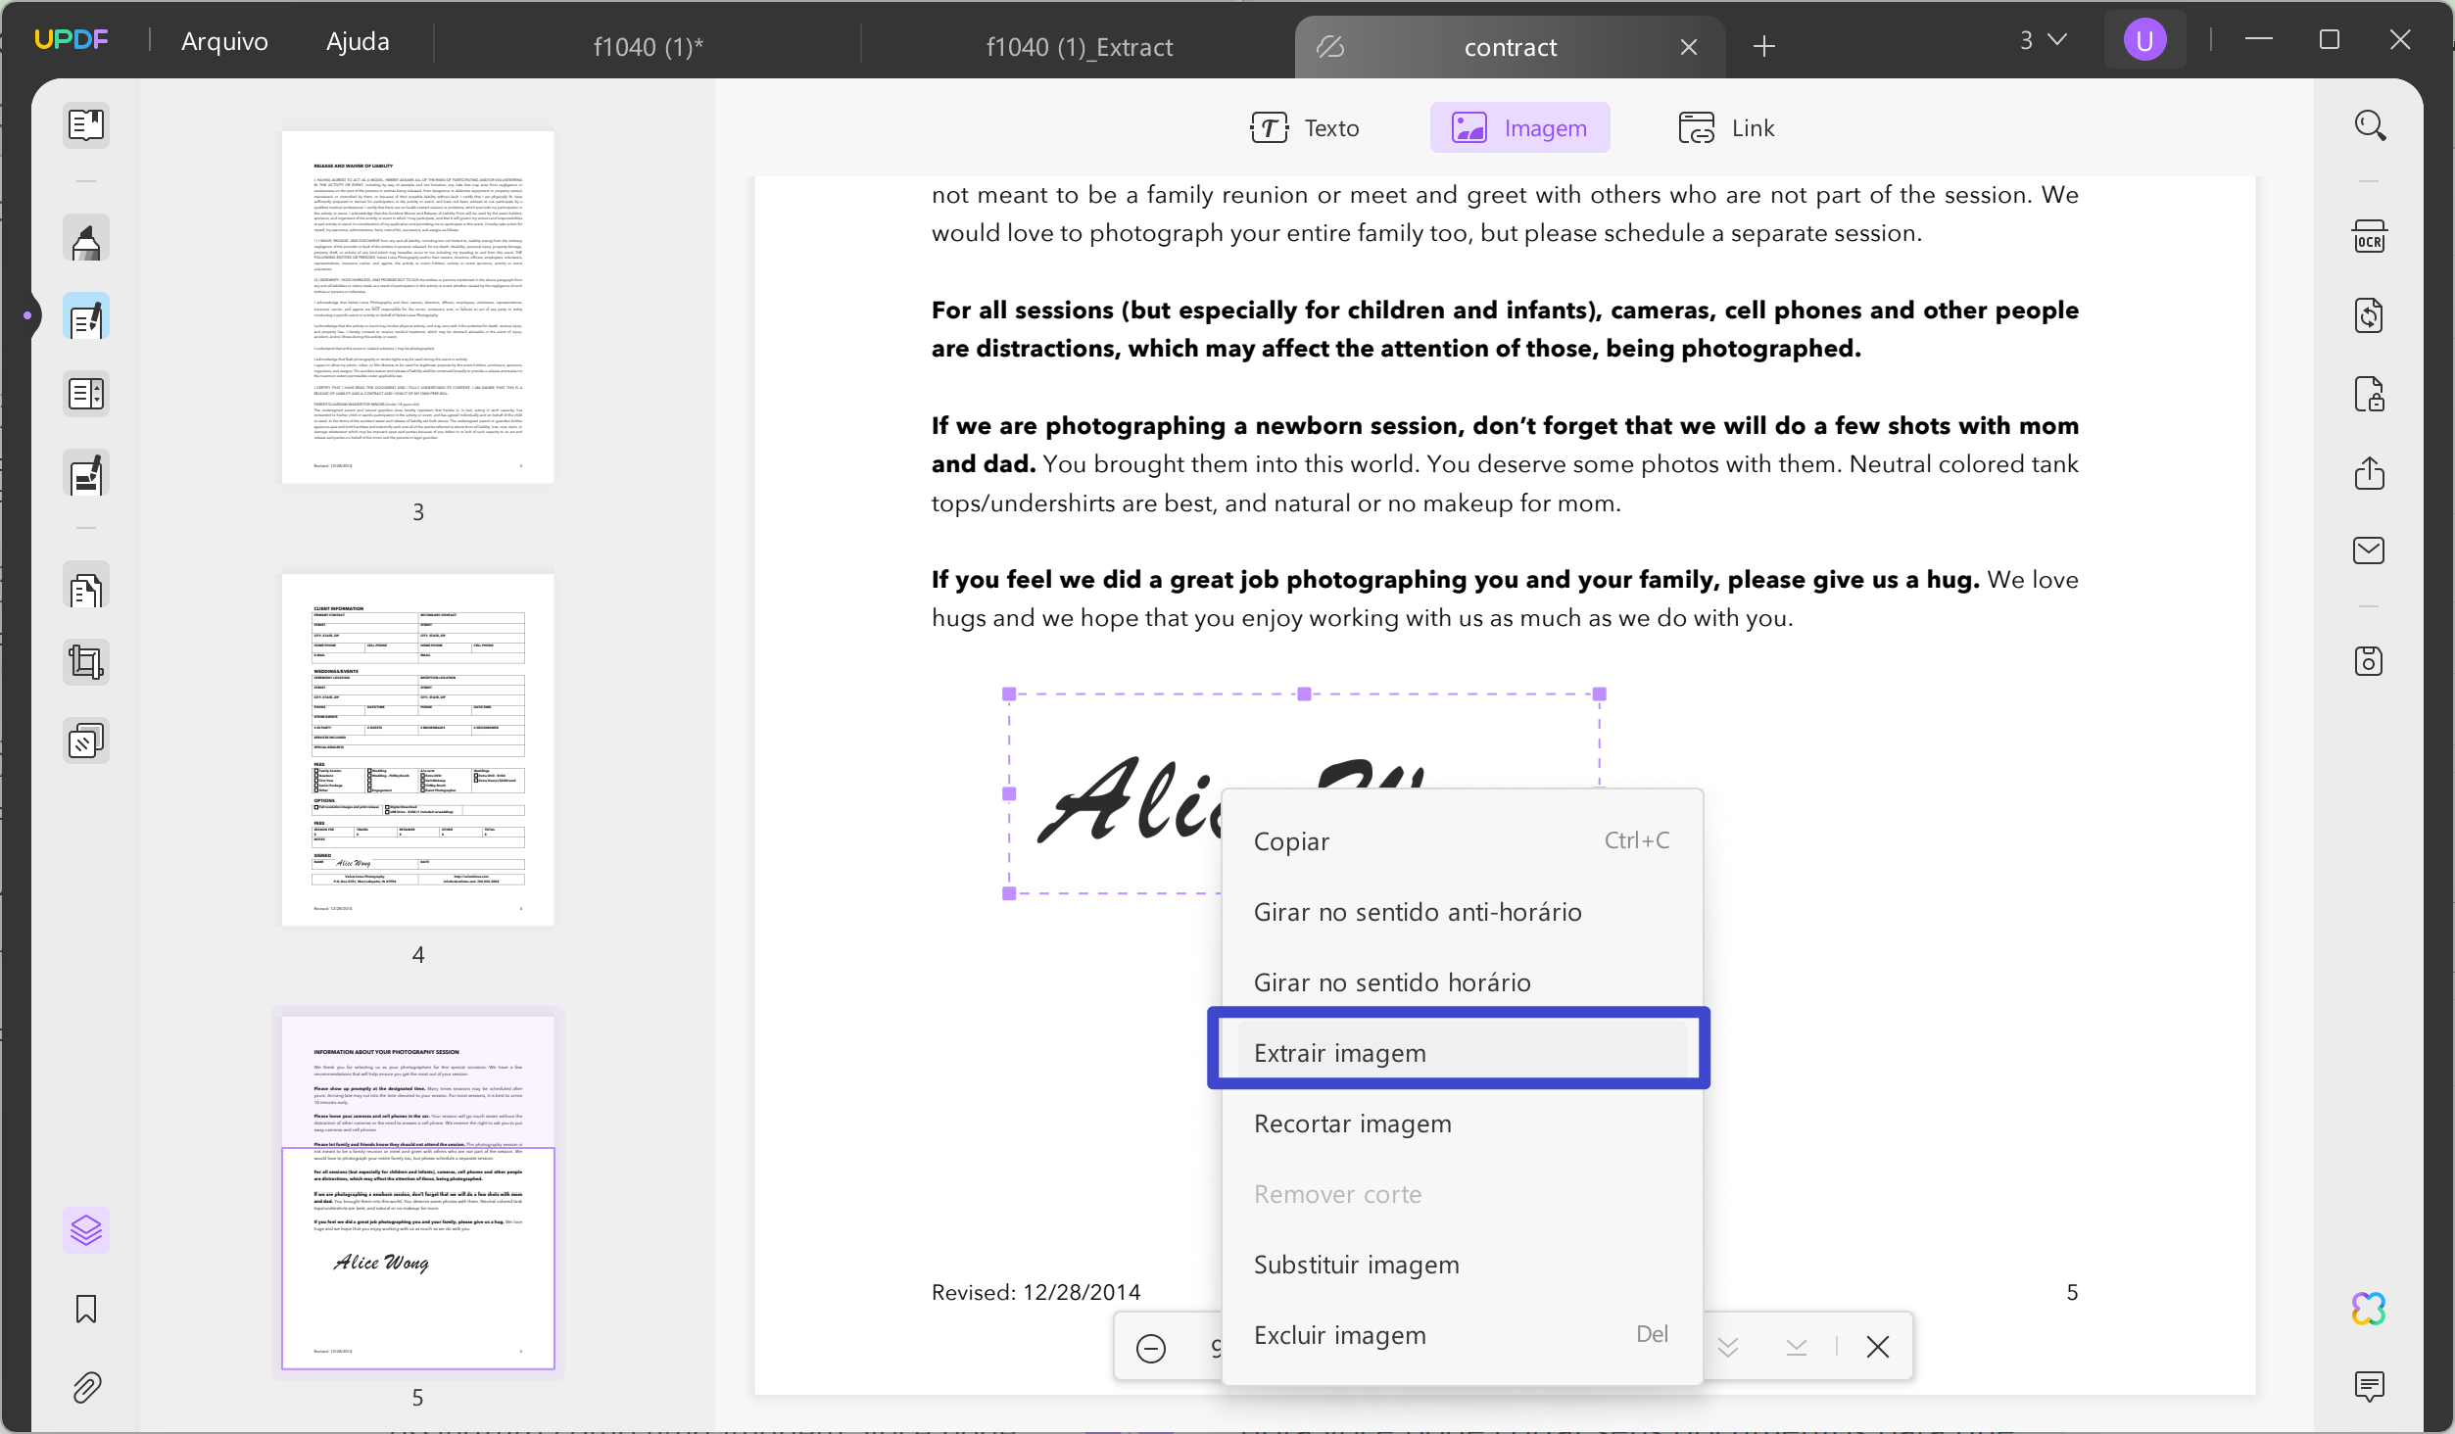The height and width of the screenshot is (1434, 2455).
Task: Open the Bookmarks panel icon
Action: tap(86, 1309)
